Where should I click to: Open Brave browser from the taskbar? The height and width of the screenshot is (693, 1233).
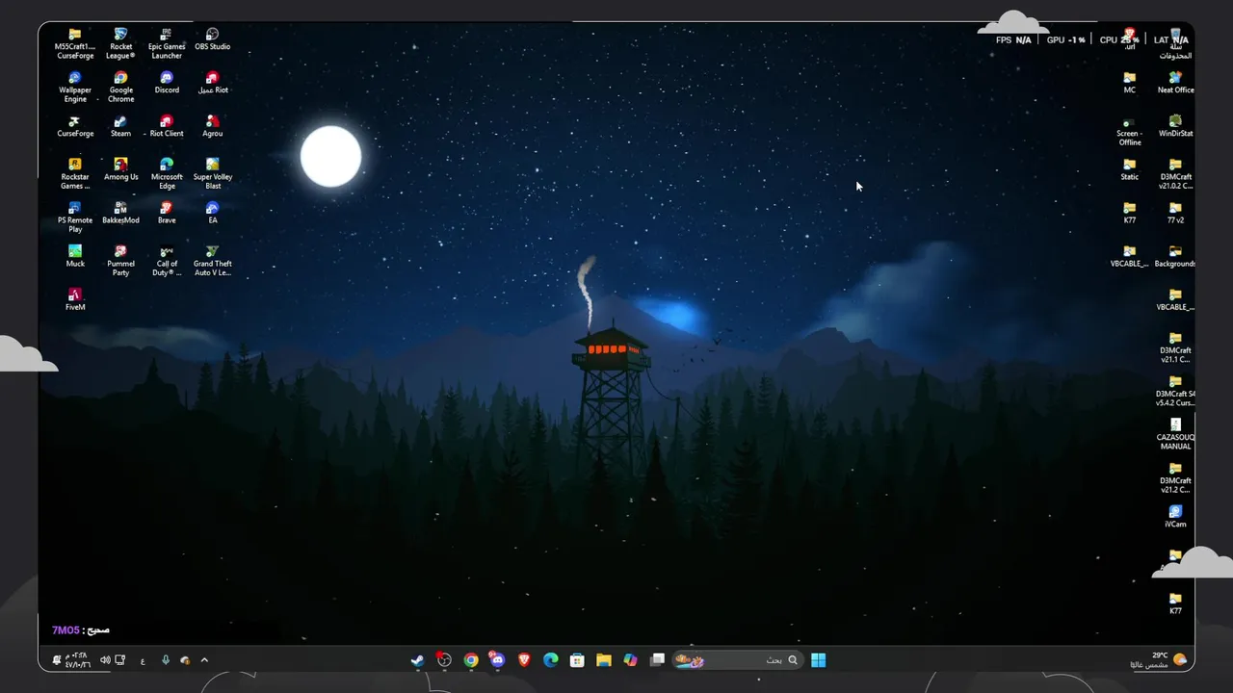tap(524, 660)
